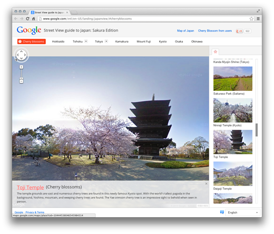Viewport: 274px width, 234px height.
Task: Click the page title Sakura Edition text
Action: pos(105,30)
